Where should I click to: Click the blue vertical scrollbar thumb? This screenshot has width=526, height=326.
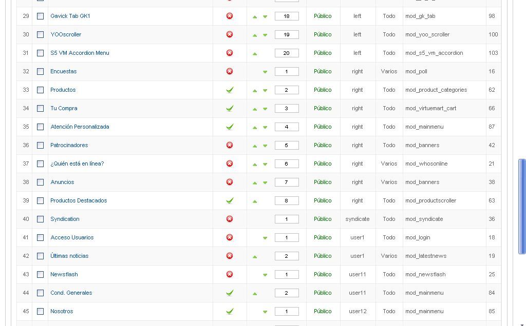click(x=522, y=207)
